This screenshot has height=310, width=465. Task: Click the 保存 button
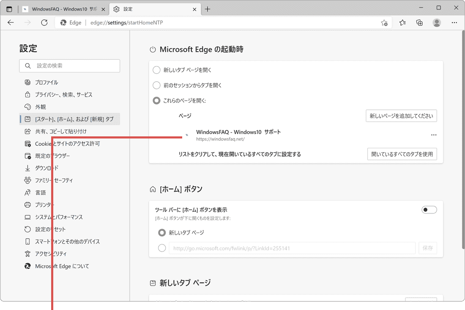[x=428, y=248]
